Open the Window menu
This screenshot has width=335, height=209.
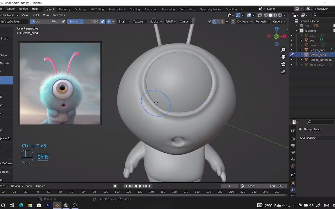tap(23, 9)
